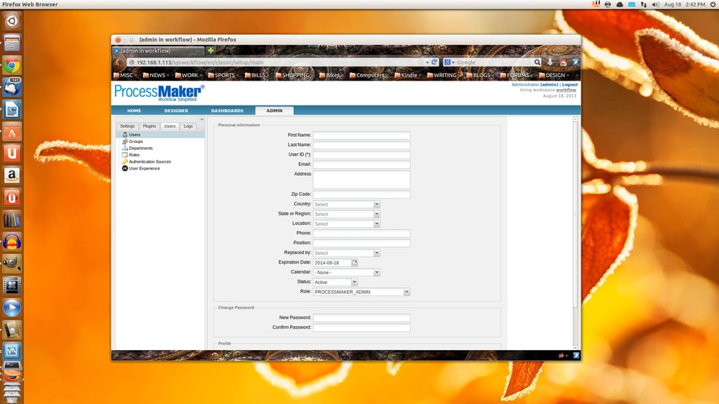The width and height of the screenshot is (719, 404).
Task: Switch to the HOME tab
Action: 134,110
